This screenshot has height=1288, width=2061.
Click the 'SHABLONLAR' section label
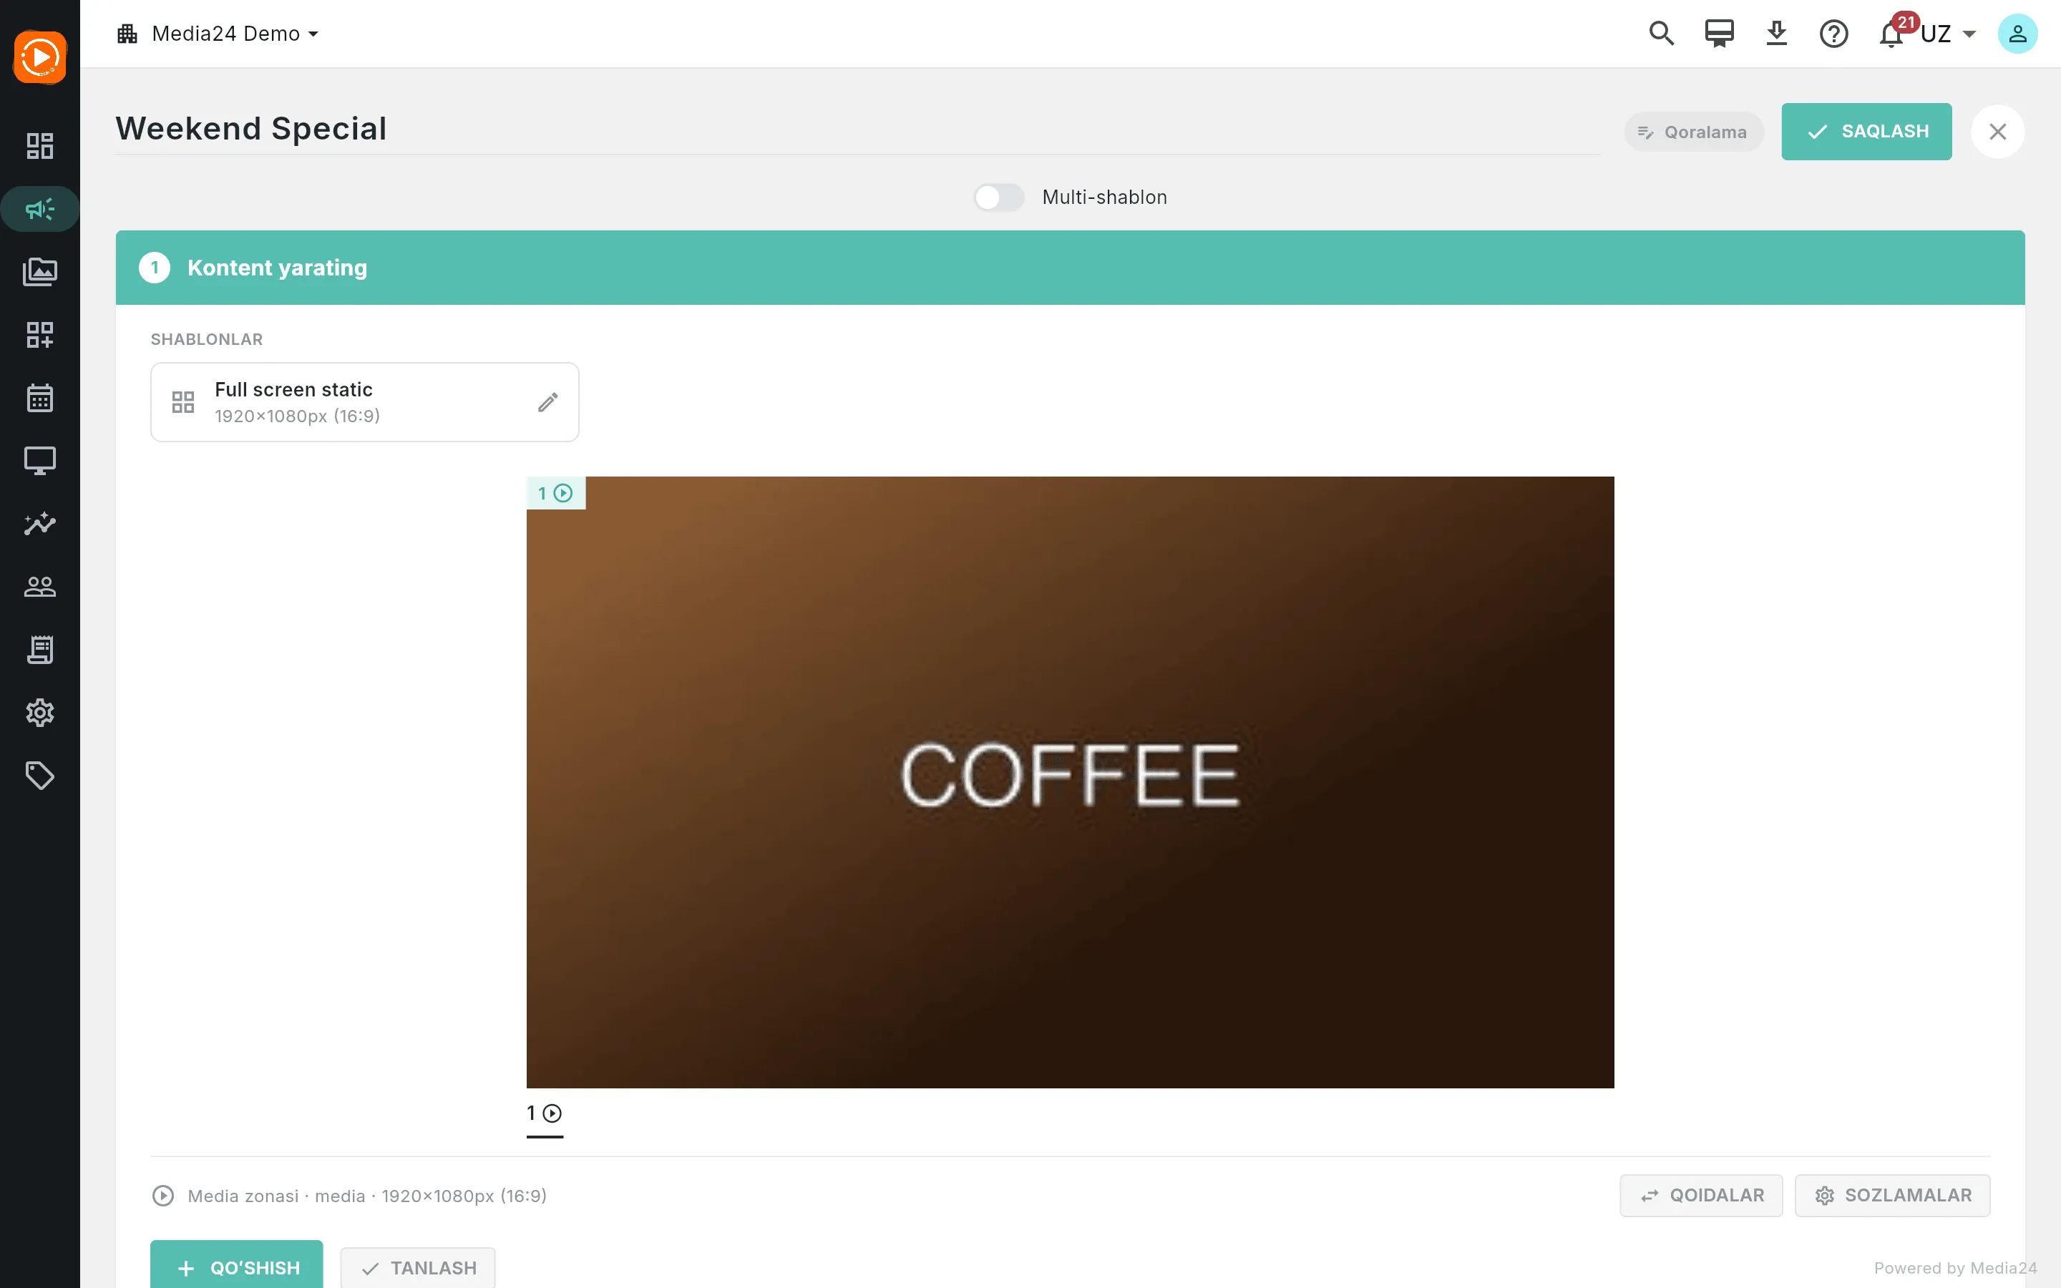[207, 339]
